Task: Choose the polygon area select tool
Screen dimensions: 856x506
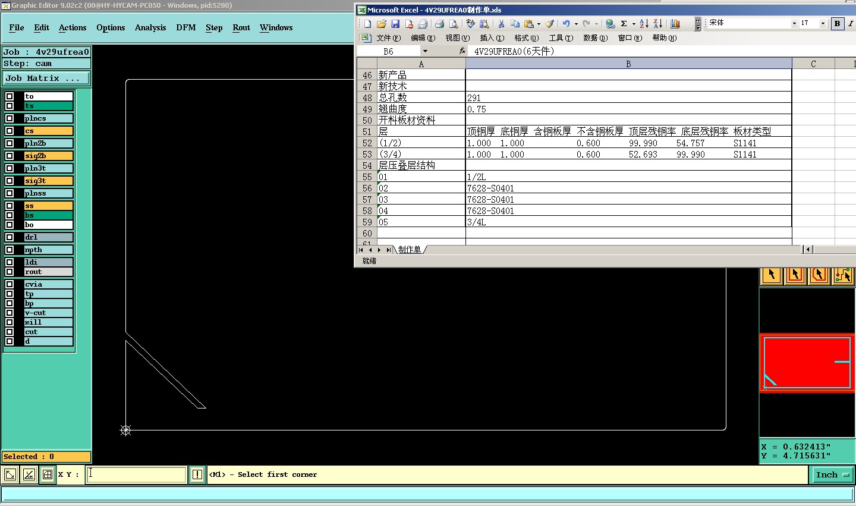Action: tap(819, 275)
